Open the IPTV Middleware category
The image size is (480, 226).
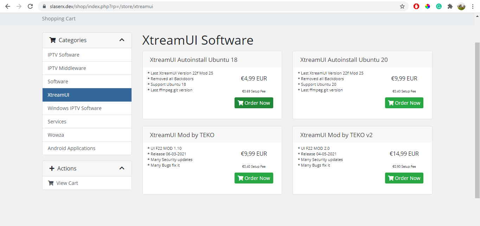pyautogui.click(x=87, y=68)
